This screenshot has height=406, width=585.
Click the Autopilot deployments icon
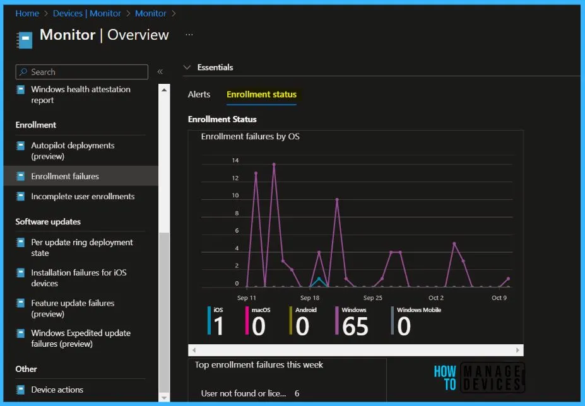pos(21,146)
